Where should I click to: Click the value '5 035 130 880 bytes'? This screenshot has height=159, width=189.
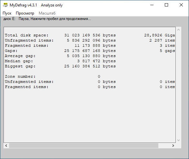point(91,56)
